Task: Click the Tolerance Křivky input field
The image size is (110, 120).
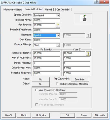Action: (x=46, y=20)
